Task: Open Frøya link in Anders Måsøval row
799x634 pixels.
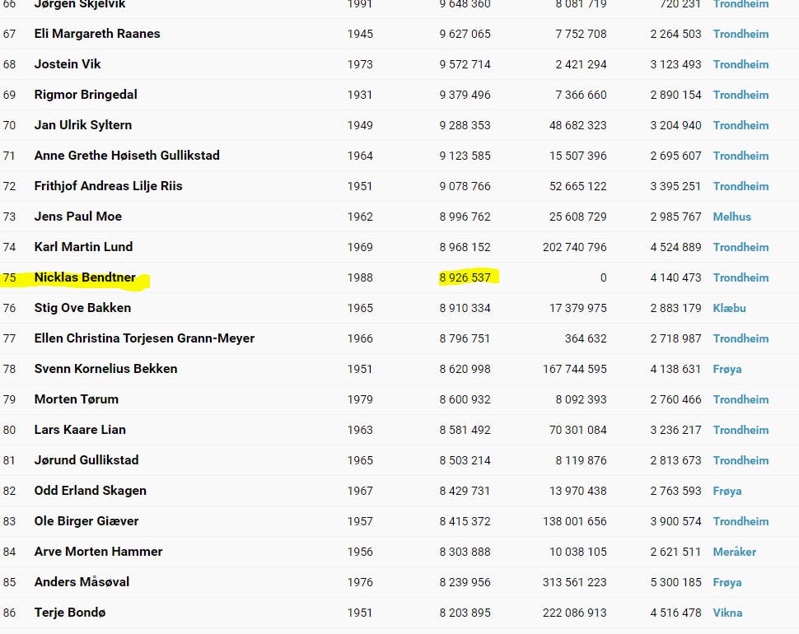Action: [x=727, y=582]
